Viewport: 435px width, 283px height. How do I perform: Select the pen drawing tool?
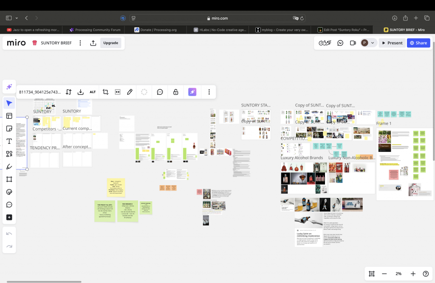click(9, 166)
